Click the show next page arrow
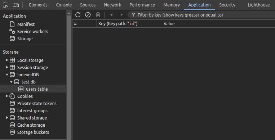The image size is (275, 140). 121,15
